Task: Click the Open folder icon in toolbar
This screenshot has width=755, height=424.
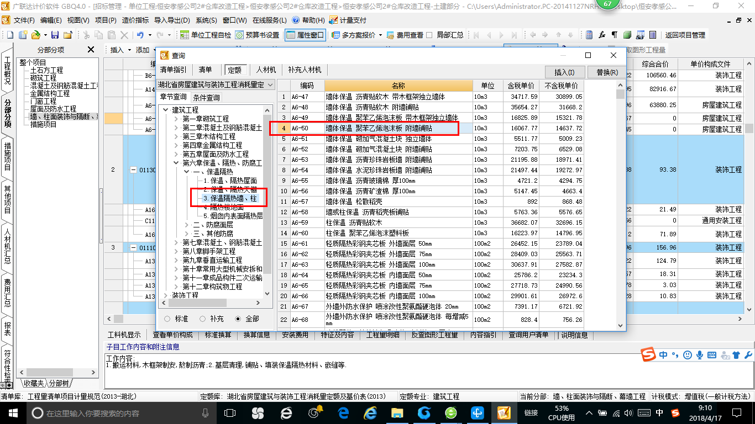Action: point(35,35)
